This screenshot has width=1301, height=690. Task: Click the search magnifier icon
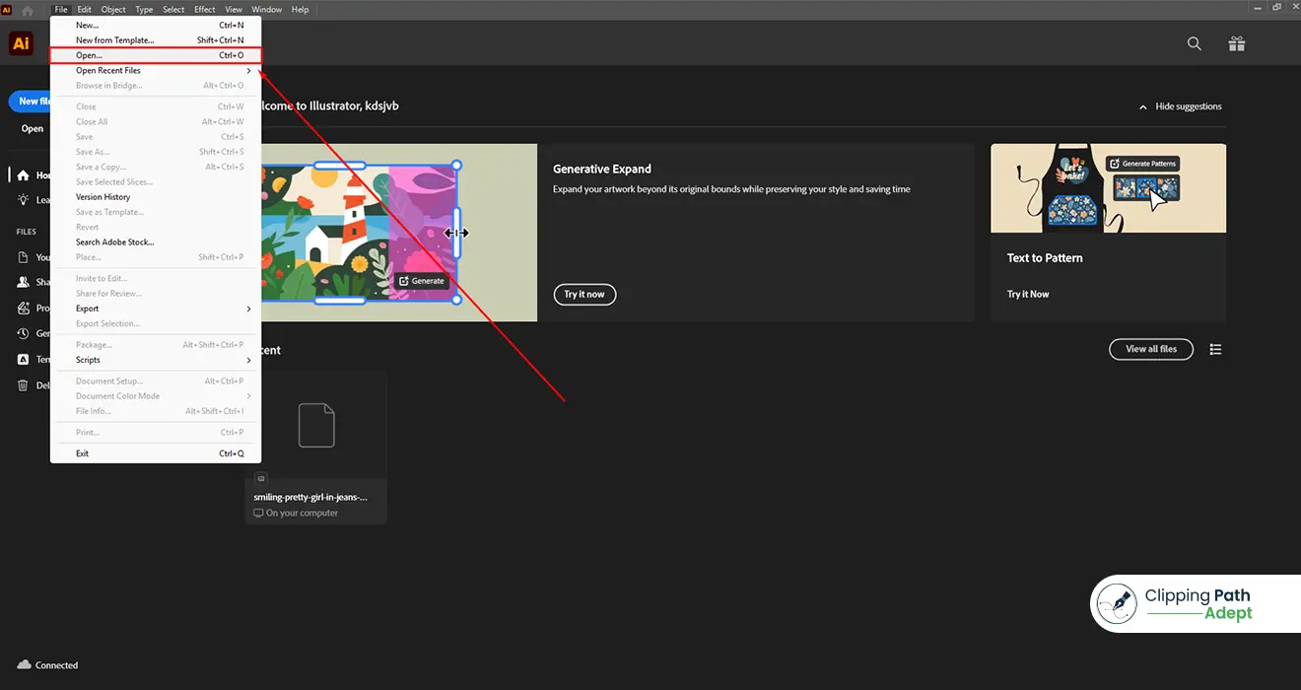coord(1194,43)
